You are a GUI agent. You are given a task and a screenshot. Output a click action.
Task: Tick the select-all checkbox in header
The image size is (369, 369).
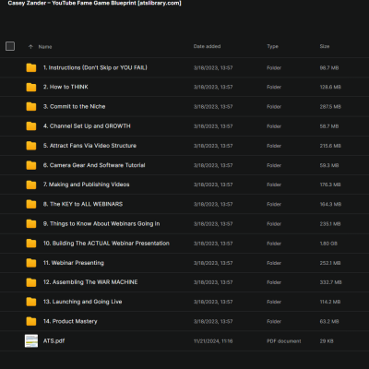point(10,46)
